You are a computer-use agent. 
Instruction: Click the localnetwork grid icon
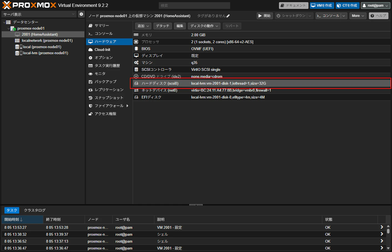coord(17,40)
